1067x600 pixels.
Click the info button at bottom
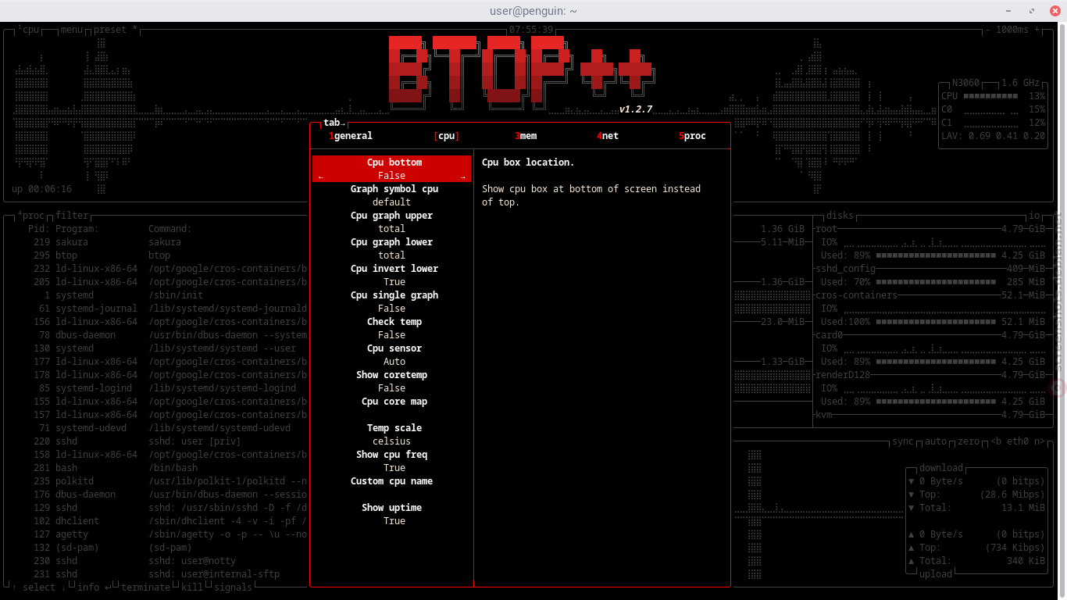pos(88,587)
